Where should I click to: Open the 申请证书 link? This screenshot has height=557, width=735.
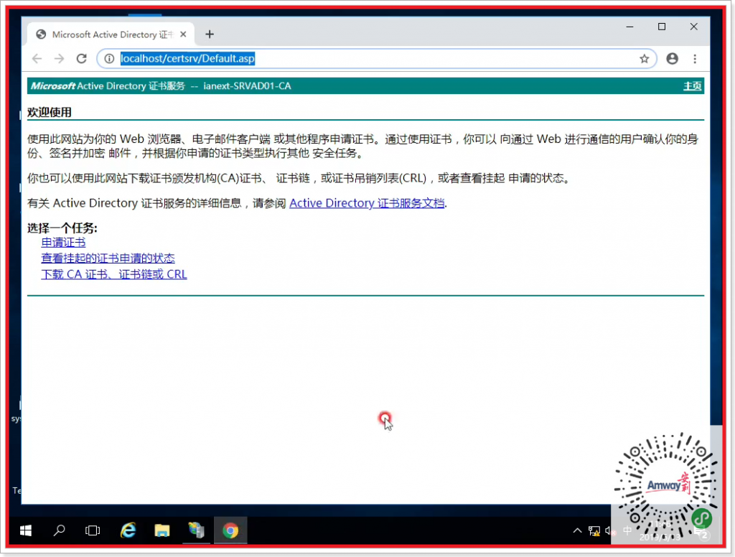coord(63,243)
